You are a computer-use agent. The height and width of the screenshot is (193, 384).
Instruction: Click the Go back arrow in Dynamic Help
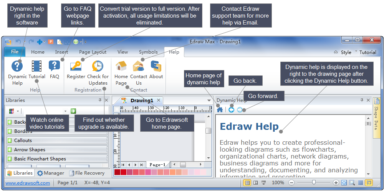pos(231,110)
